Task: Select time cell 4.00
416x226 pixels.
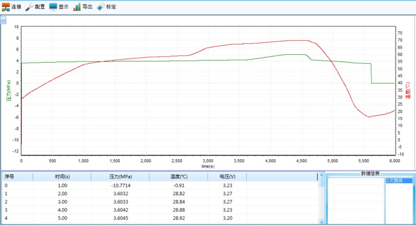Action: pos(63,210)
